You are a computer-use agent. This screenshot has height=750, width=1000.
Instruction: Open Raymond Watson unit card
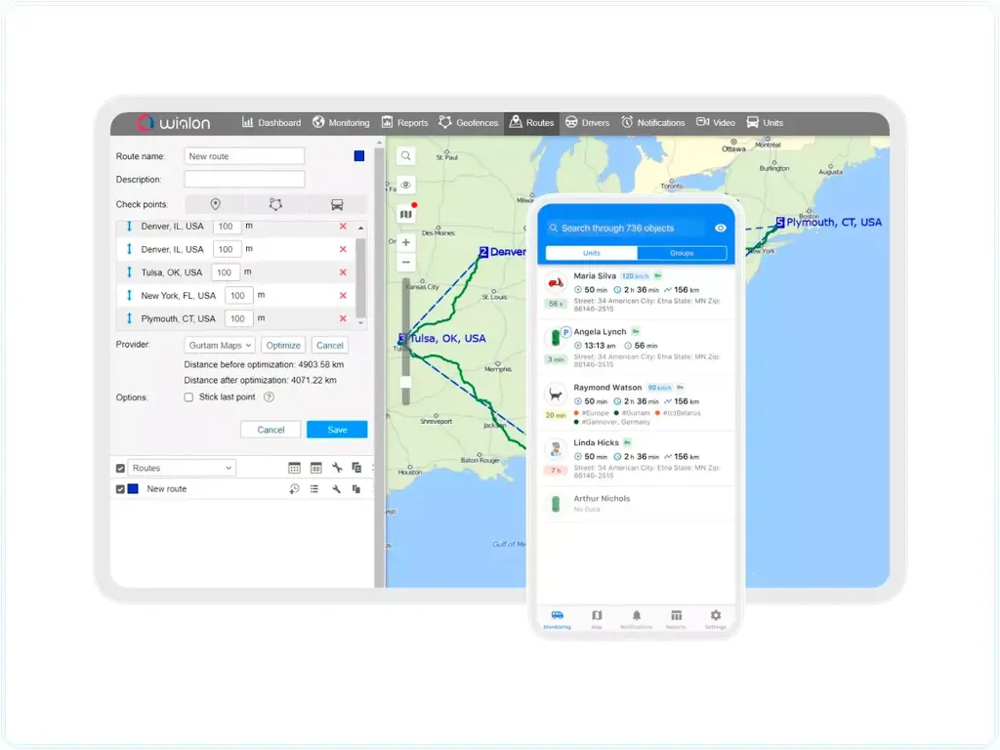pos(637,403)
